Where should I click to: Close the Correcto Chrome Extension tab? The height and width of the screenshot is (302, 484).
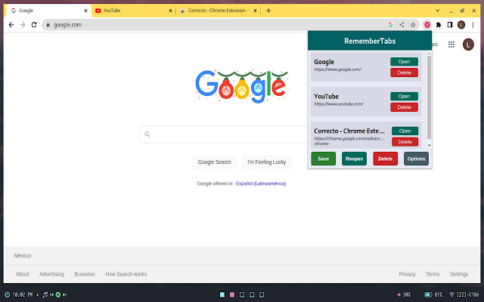[x=255, y=11]
